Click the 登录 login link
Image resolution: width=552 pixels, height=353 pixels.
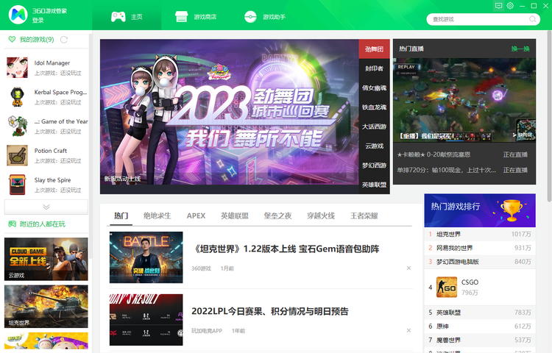tap(38, 21)
